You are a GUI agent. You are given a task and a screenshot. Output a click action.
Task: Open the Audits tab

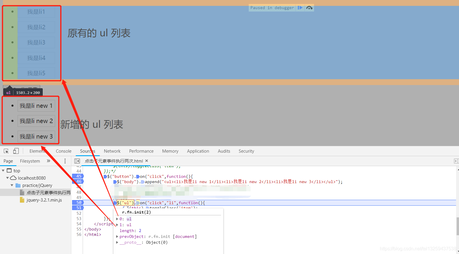[224, 151]
